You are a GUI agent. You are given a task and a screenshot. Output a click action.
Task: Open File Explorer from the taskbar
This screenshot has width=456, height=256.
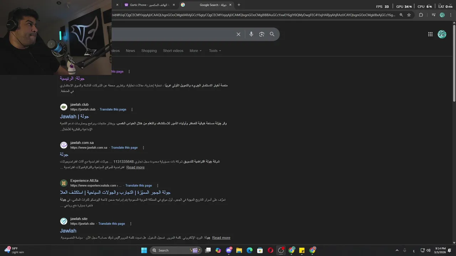pos(239,250)
